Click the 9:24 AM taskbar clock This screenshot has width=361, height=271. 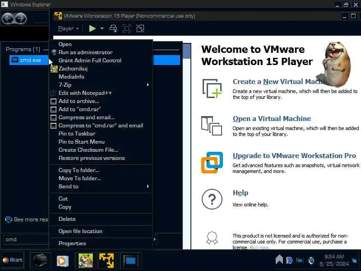pos(334,257)
